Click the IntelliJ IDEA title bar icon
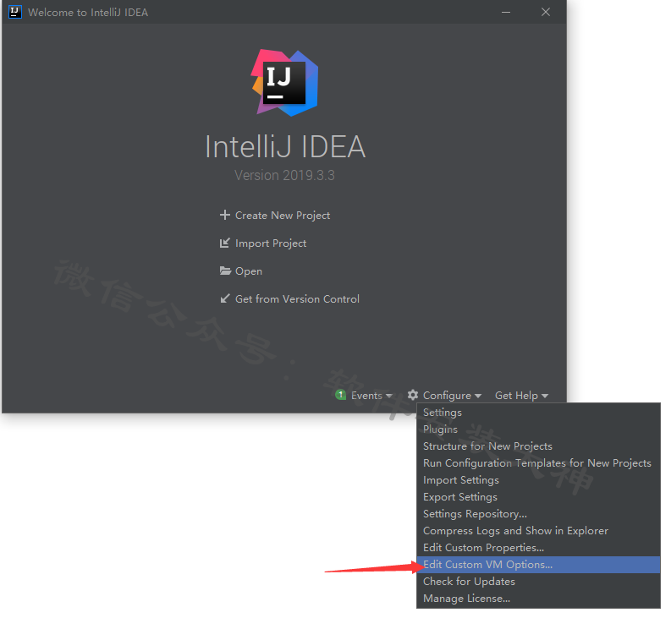 click(15, 12)
